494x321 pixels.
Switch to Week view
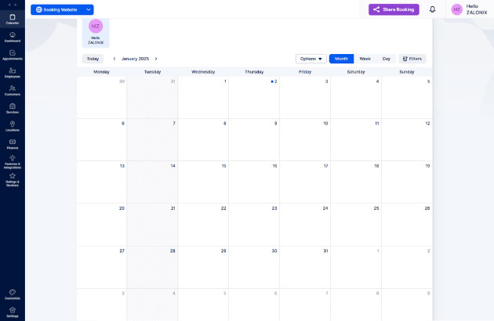[365, 59]
